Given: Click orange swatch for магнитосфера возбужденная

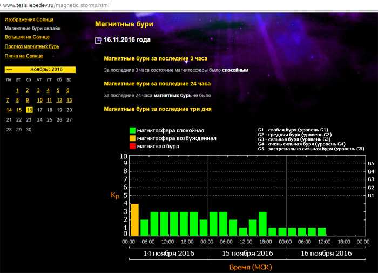Looking at the screenshot, I should coord(132,138).
